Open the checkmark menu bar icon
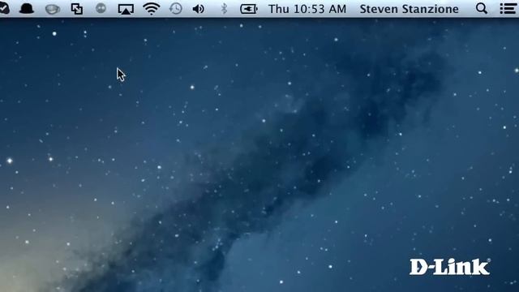 click(4, 8)
